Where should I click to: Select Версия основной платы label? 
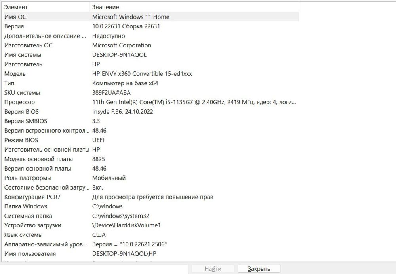[38, 169]
